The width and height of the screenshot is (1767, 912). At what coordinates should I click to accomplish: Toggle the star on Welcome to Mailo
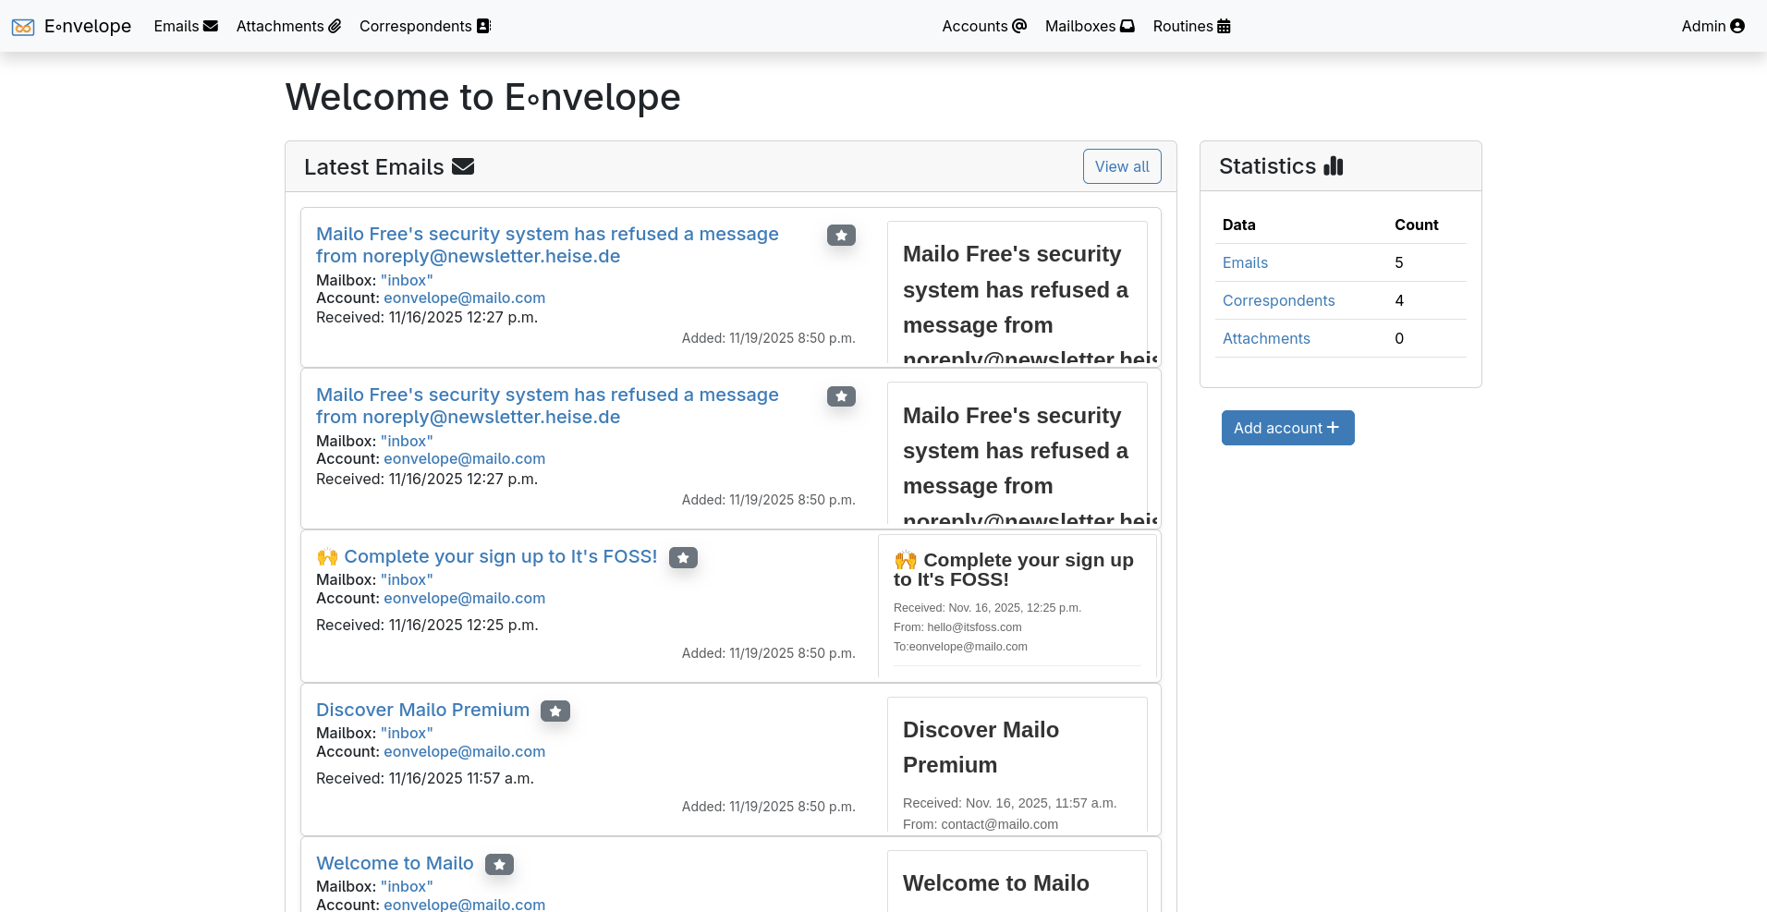point(499,864)
